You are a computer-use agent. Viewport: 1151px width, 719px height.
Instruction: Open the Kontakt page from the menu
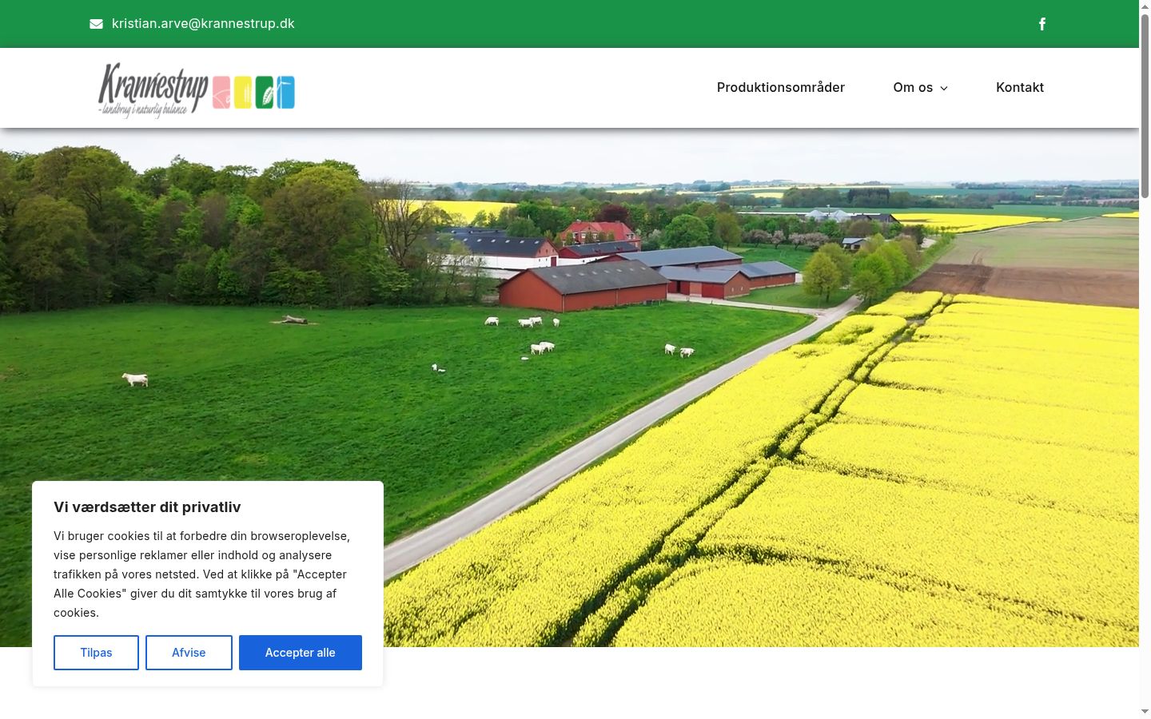1020,88
